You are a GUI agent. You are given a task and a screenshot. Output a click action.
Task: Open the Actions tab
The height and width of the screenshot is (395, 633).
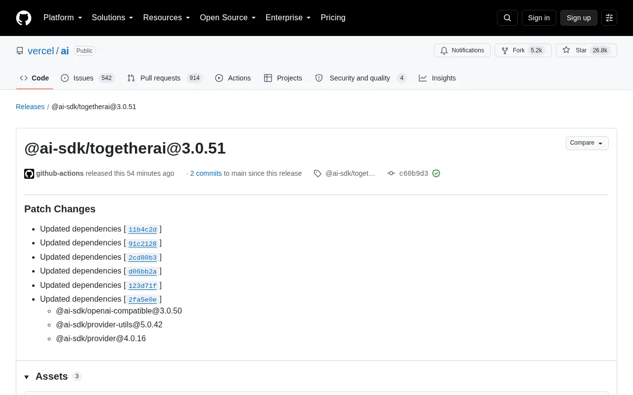tap(233, 78)
